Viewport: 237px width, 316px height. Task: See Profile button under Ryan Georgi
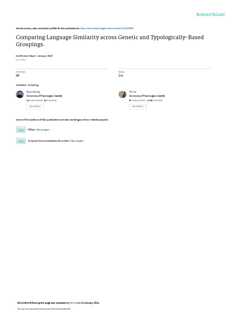pos(35,106)
